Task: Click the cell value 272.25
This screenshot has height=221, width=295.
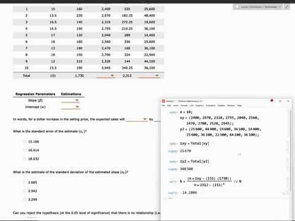Action: click(127, 22)
